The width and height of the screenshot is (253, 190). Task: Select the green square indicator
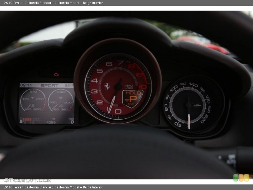[x=236, y=178]
